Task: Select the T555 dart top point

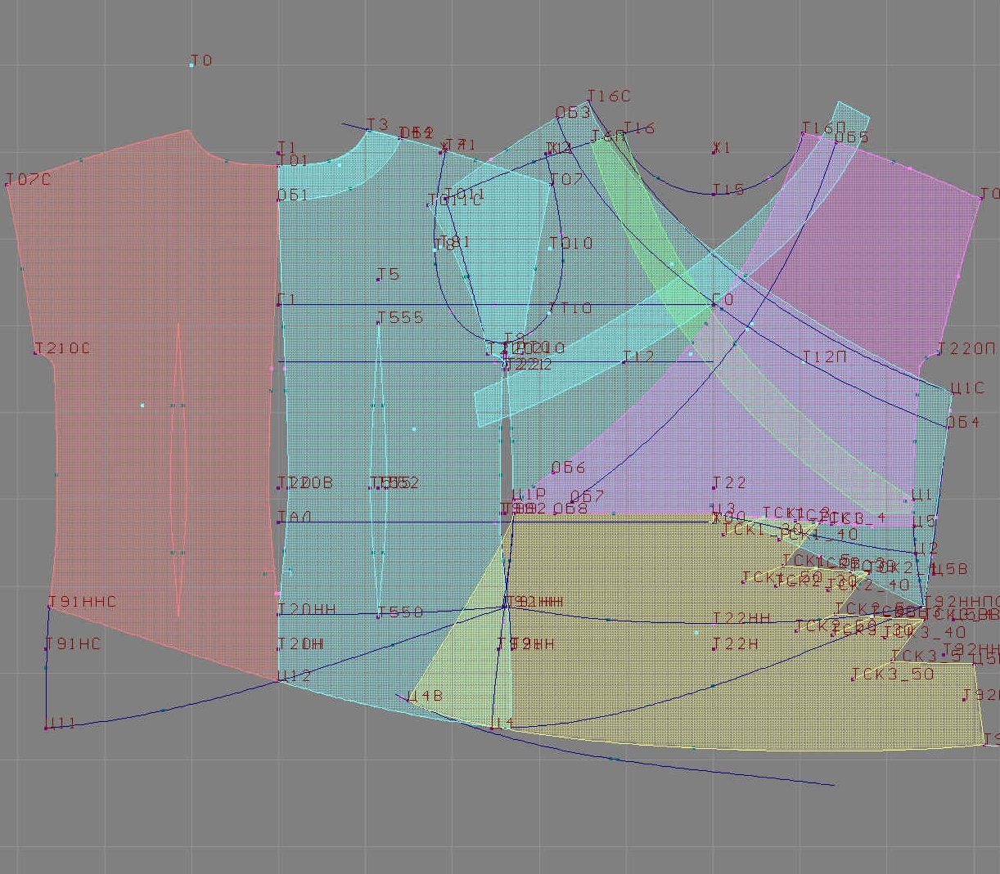Action: point(379,323)
